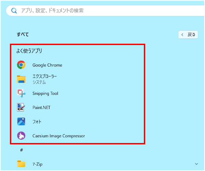This screenshot has width=205, height=171.
Task: Select the 7-Zip label
Action: (37, 164)
